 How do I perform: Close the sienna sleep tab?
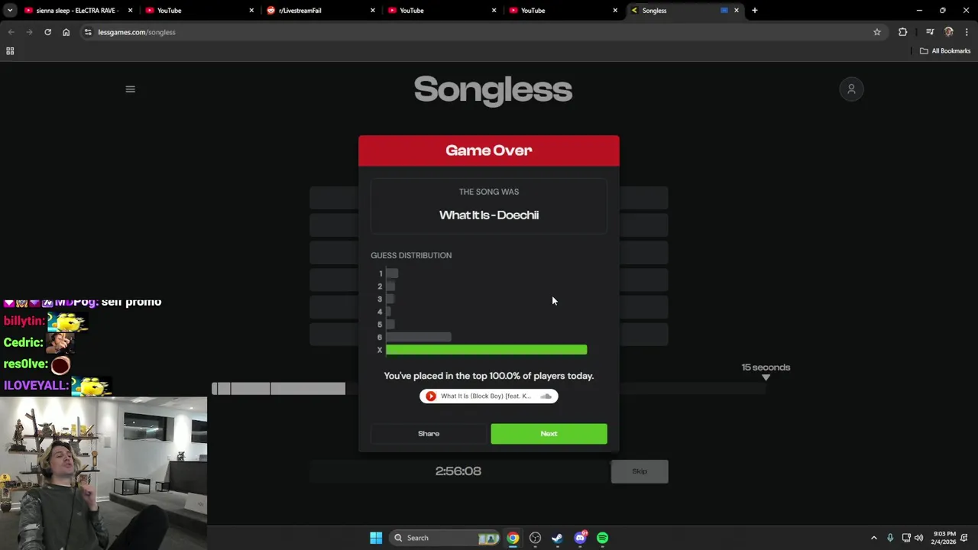131,11
